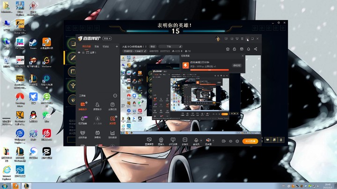Open the 弹幕助手 tool in toolbox

click(x=82, y=106)
